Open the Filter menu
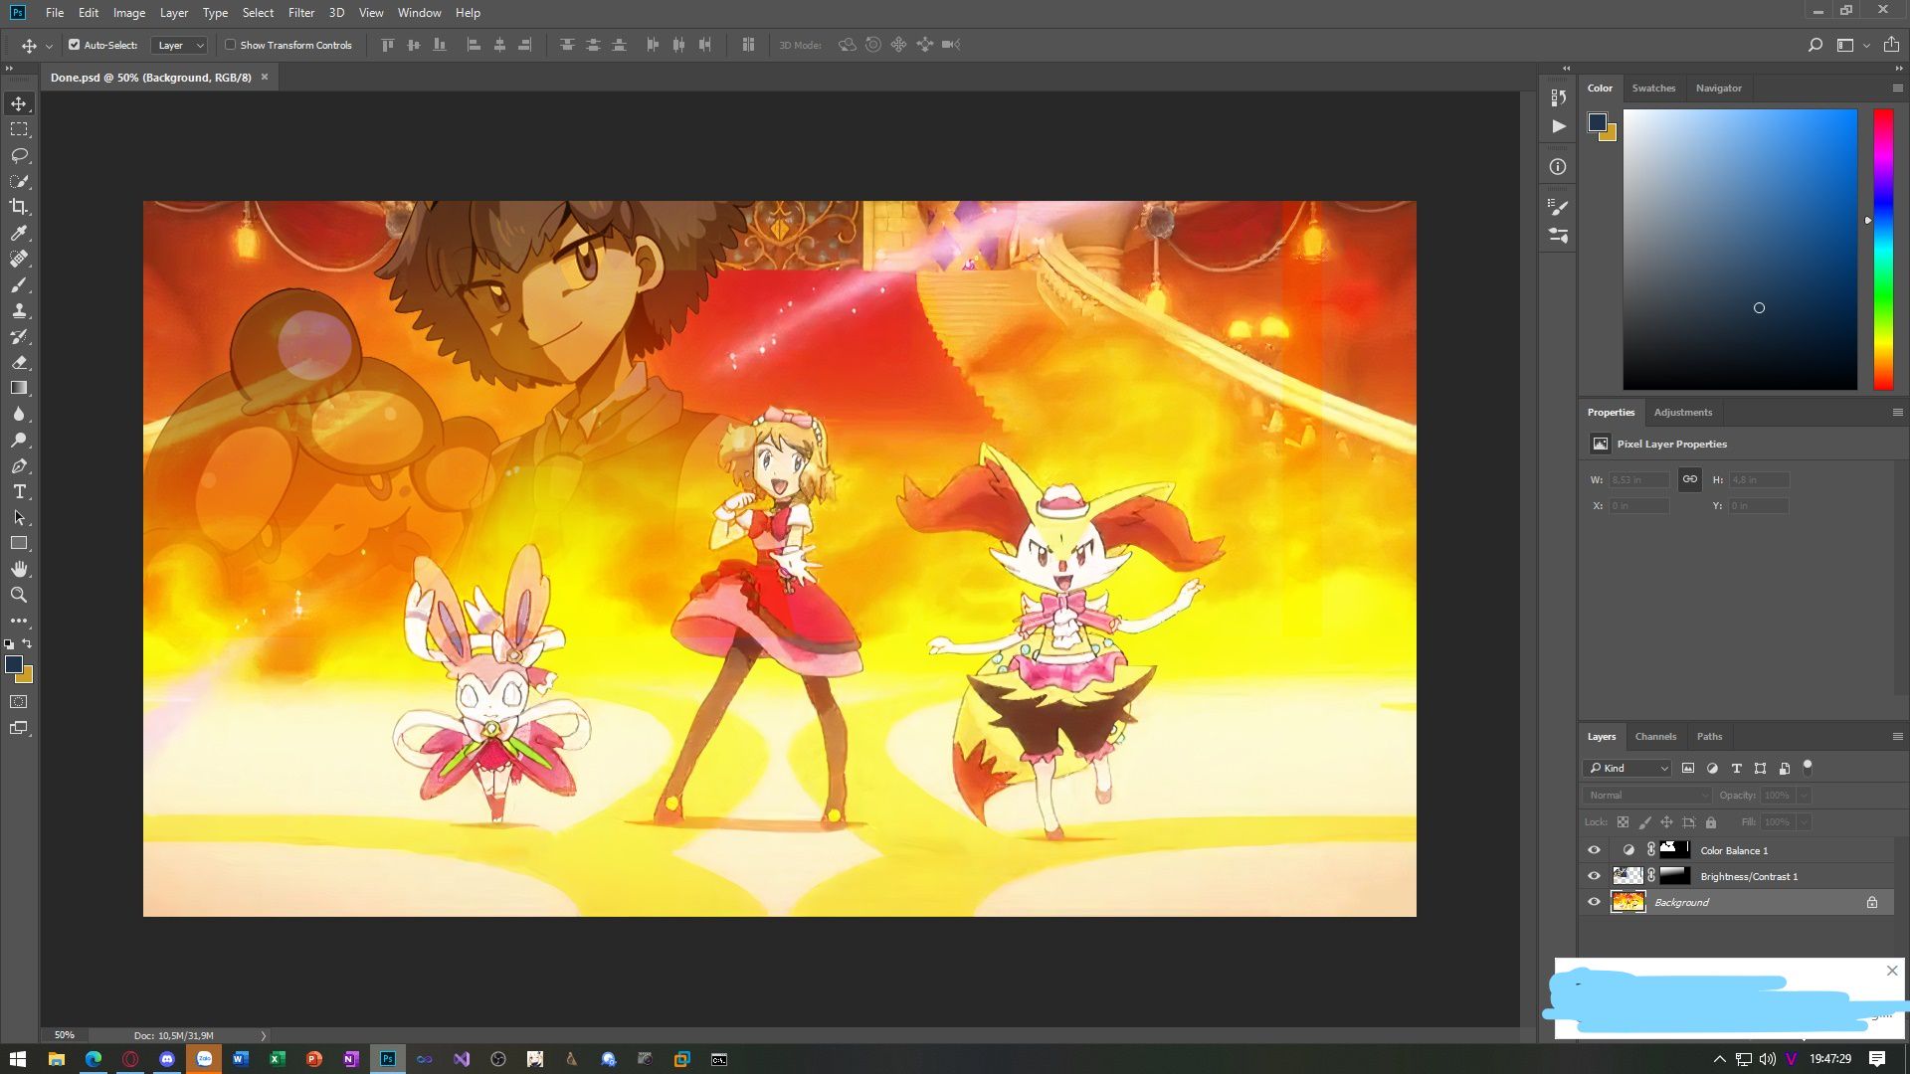The height and width of the screenshot is (1074, 1910). (301, 13)
